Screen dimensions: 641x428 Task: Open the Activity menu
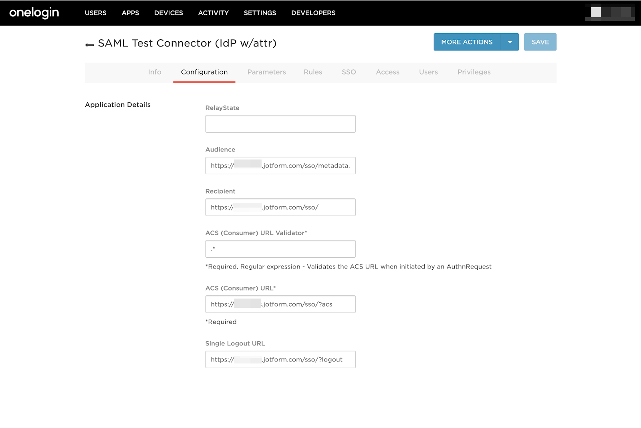[213, 13]
